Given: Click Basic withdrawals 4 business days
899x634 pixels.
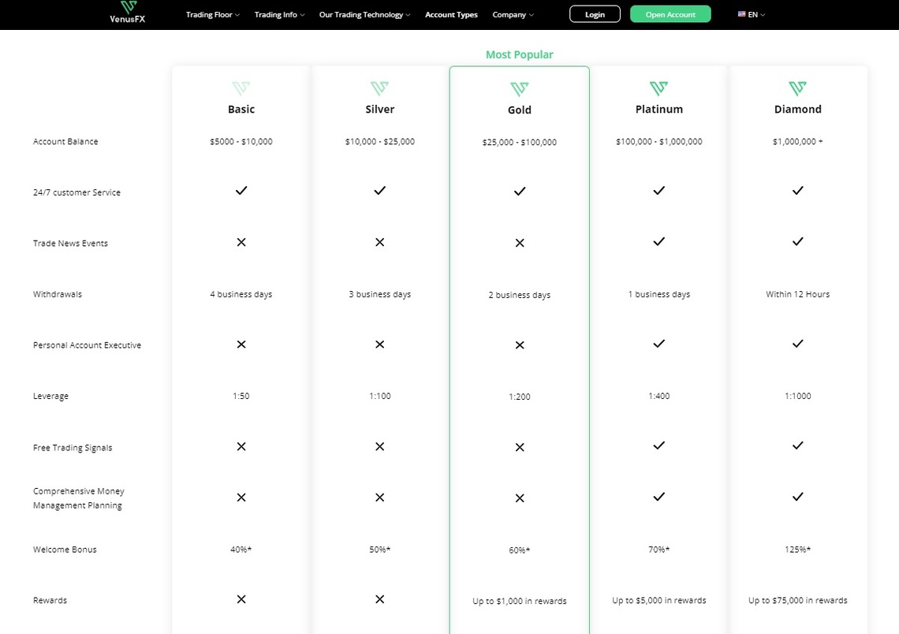Looking at the screenshot, I should [241, 294].
